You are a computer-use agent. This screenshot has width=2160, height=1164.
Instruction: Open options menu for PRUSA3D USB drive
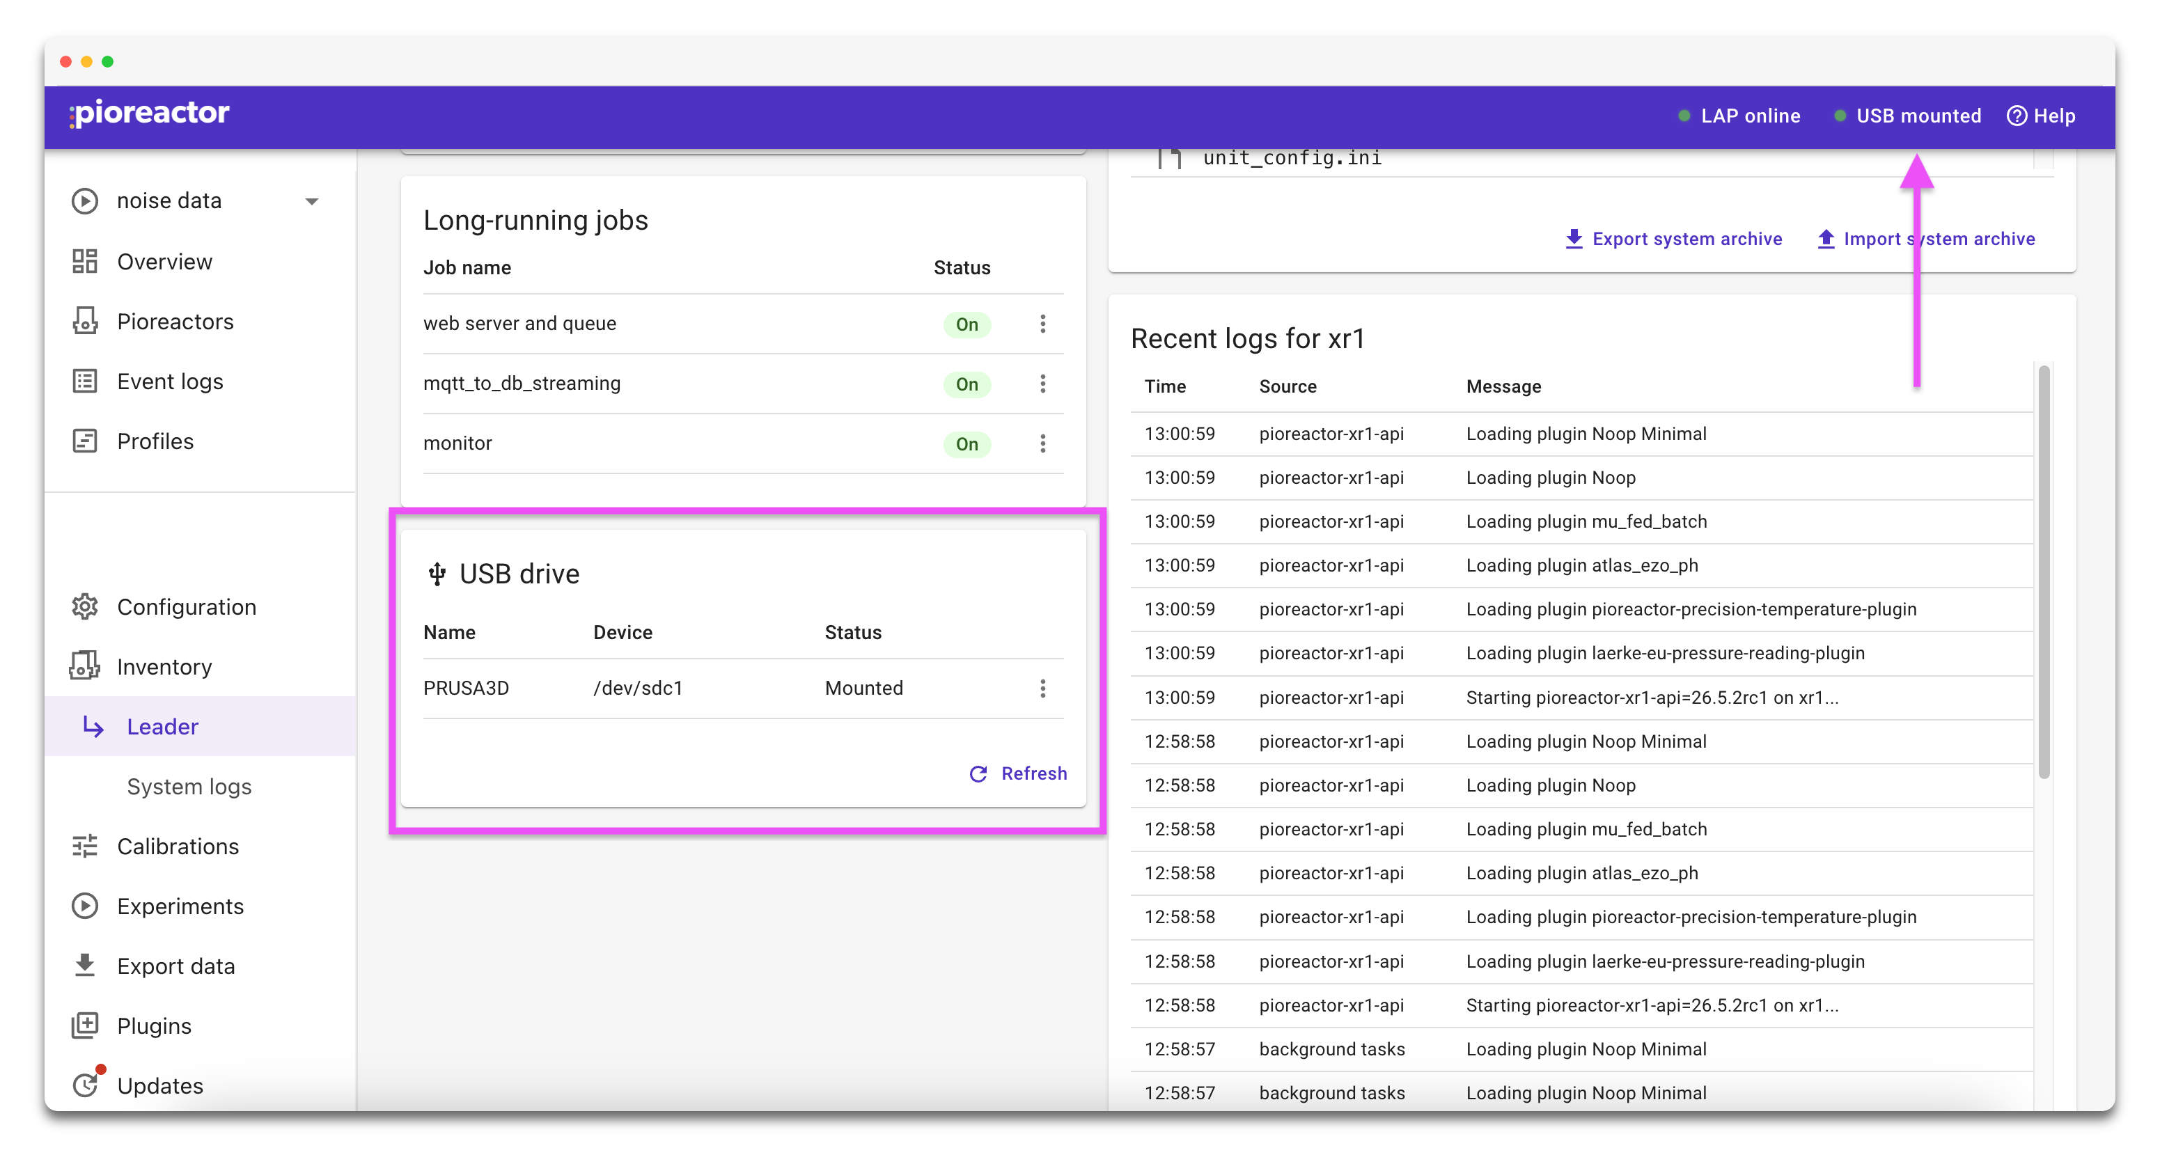pyautogui.click(x=1043, y=689)
